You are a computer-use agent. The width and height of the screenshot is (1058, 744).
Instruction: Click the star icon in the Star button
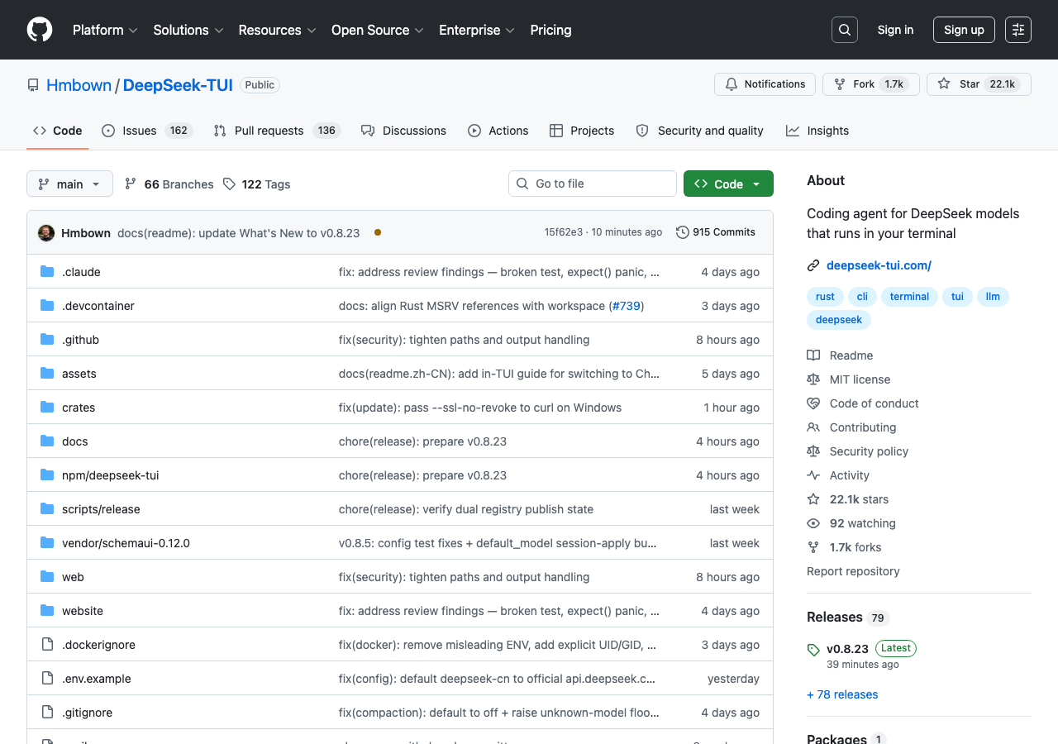(944, 84)
